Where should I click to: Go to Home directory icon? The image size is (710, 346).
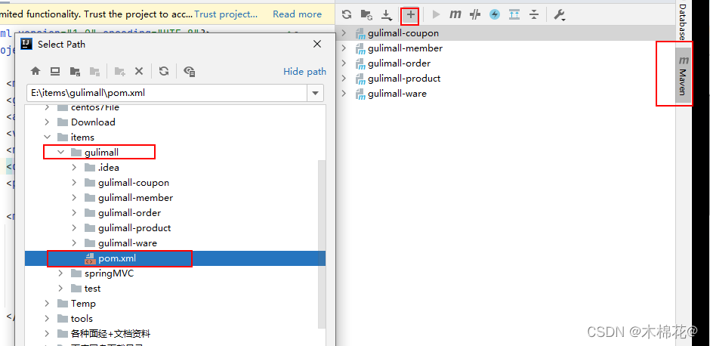point(35,71)
